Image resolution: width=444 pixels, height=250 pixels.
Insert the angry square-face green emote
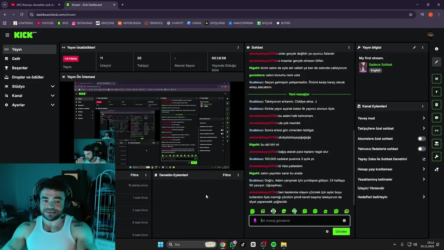tap(263, 211)
